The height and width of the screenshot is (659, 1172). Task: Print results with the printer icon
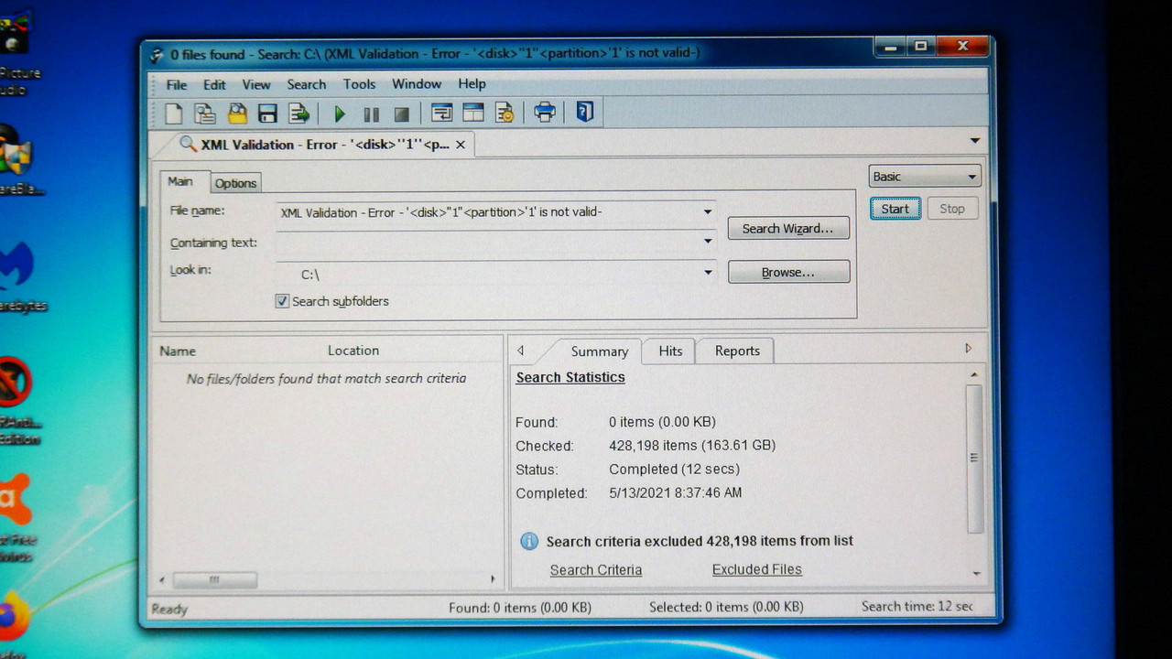[545, 113]
